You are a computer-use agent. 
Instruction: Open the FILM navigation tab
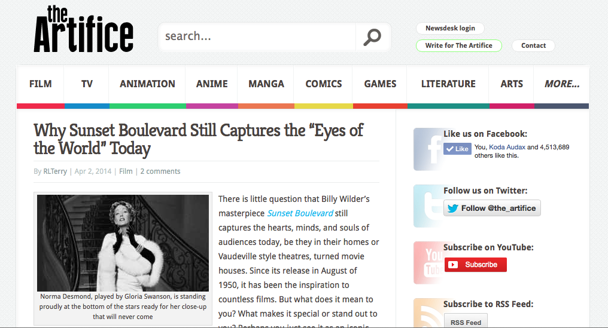[x=41, y=84]
